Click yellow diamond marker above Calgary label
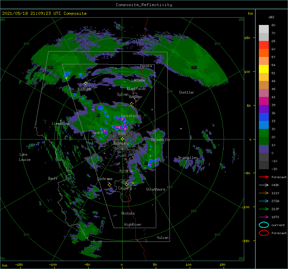Screen dimensions: 288x269 126,184
